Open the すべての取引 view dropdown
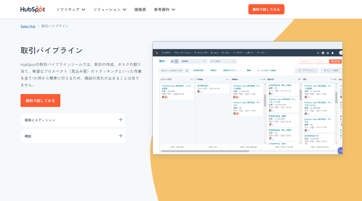Viewport: 362px width, 201px height. click(x=222, y=61)
